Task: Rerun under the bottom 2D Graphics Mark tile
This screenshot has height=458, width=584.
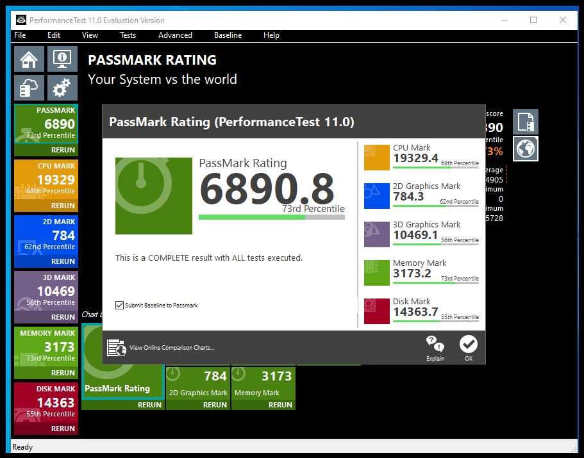Action: 198,405
